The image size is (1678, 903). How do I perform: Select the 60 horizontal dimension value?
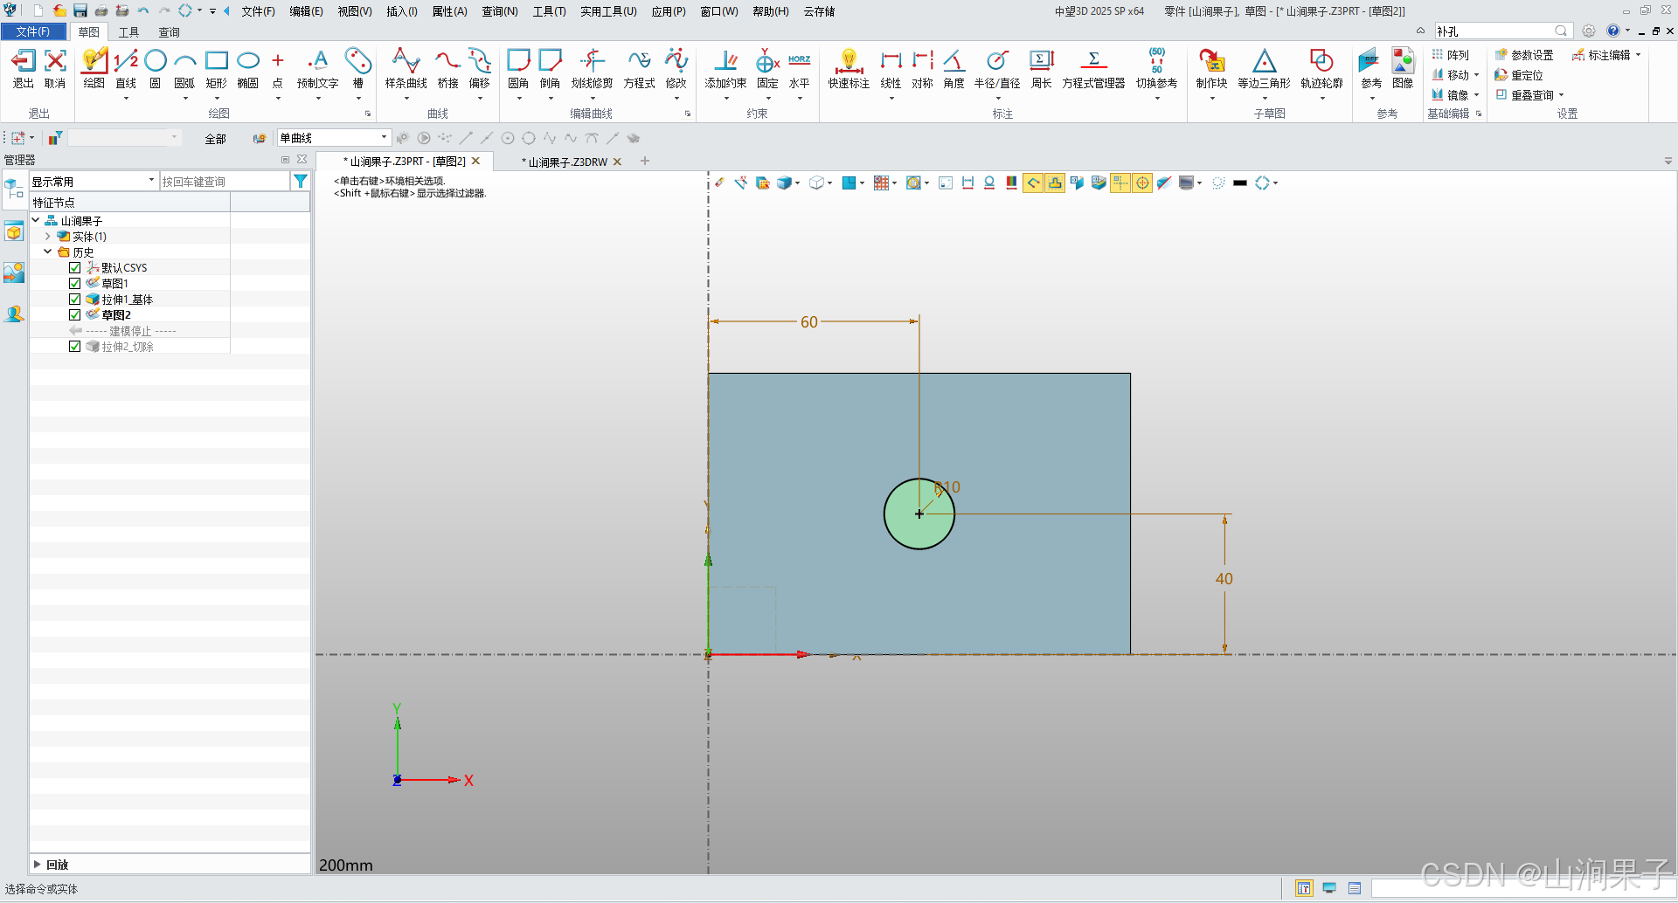(x=809, y=322)
